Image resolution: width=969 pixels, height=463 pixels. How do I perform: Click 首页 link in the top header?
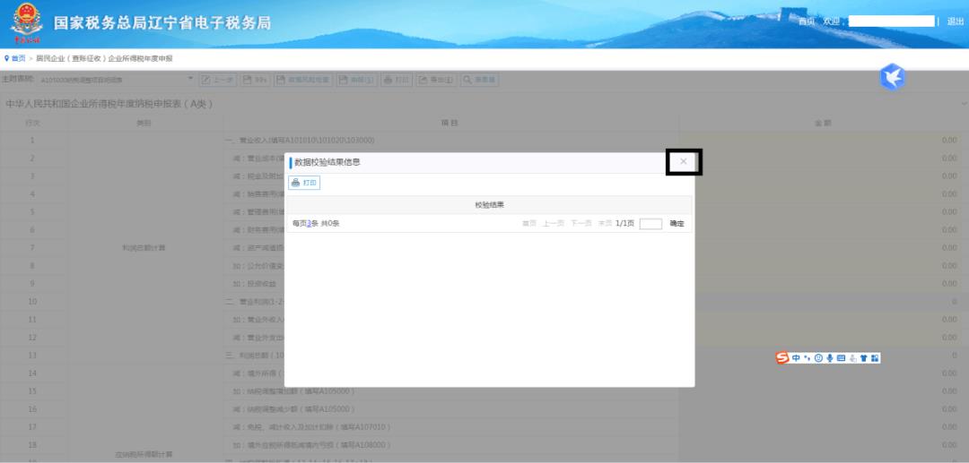click(x=807, y=21)
